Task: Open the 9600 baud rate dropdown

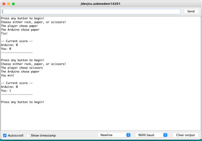Action: pos(151,135)
